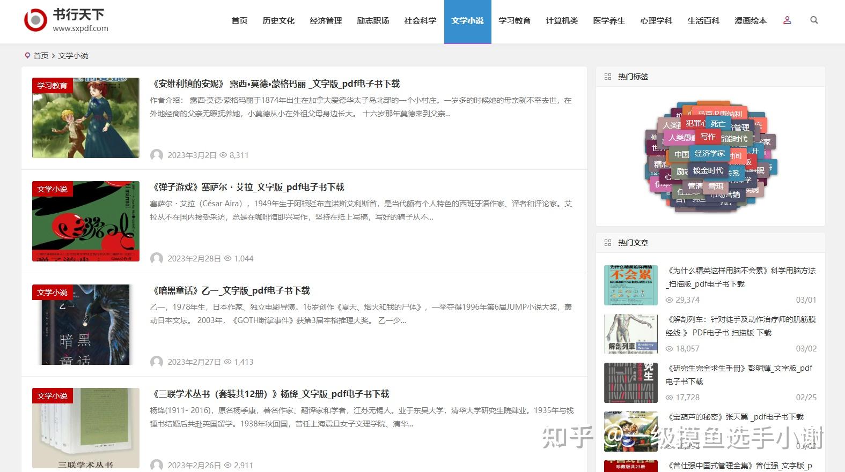Open the 《暗黑童话》乙一 article title
This screenshot has height=472, width=845.
point(230,291)
